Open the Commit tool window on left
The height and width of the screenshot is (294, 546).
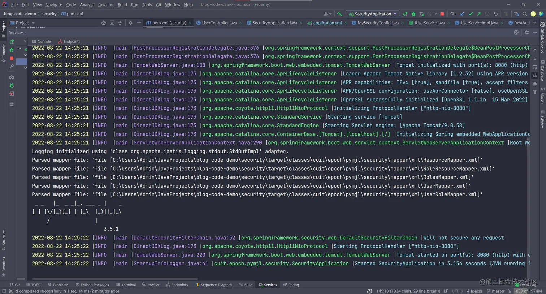[x=4, y=53]
